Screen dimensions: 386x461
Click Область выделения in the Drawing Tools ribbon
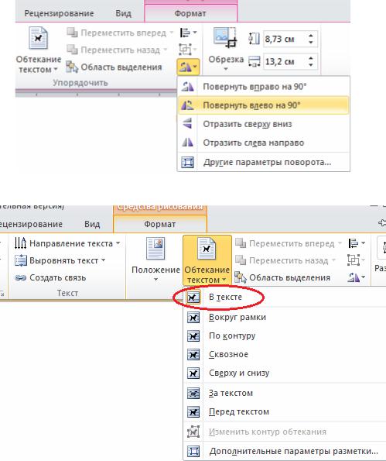(x=282, y=277)
